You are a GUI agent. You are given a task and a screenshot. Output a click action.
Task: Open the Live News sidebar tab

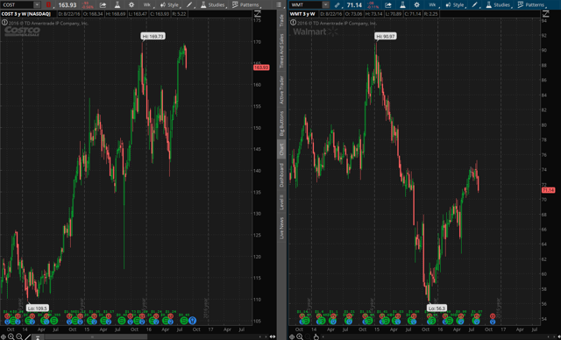coord(281,228)
